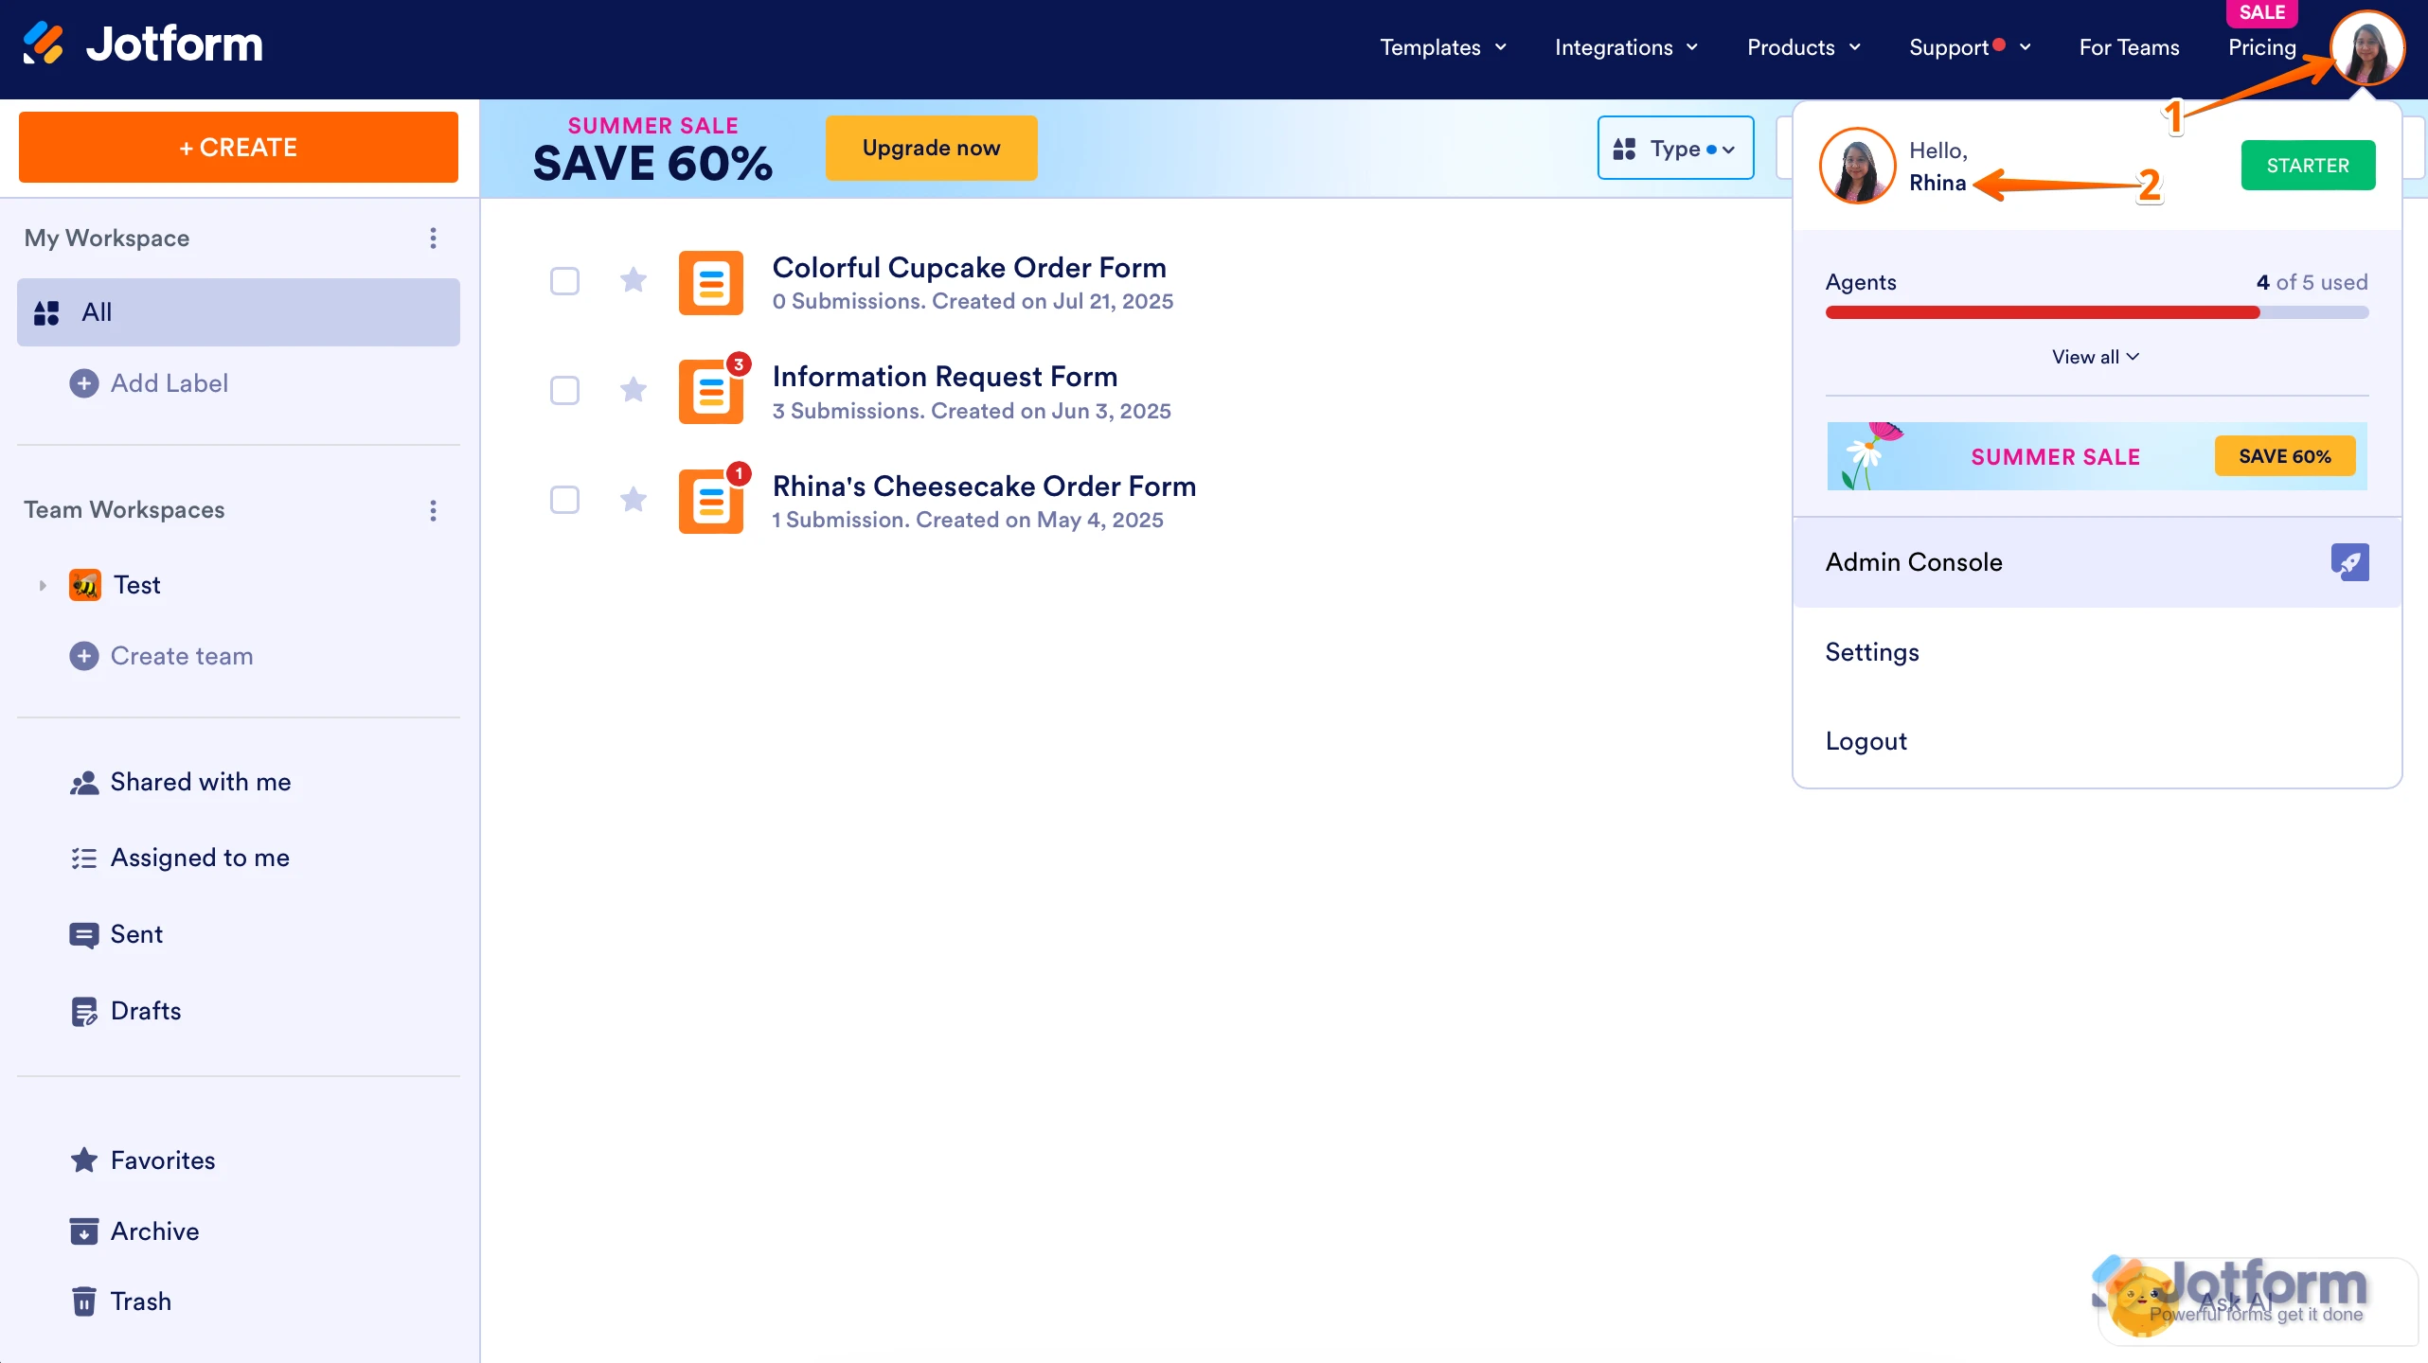Screen dimensions: 2428x1363
Task: Open Team Workspaces three-dot options menu
Action: (x=433, y=510)
